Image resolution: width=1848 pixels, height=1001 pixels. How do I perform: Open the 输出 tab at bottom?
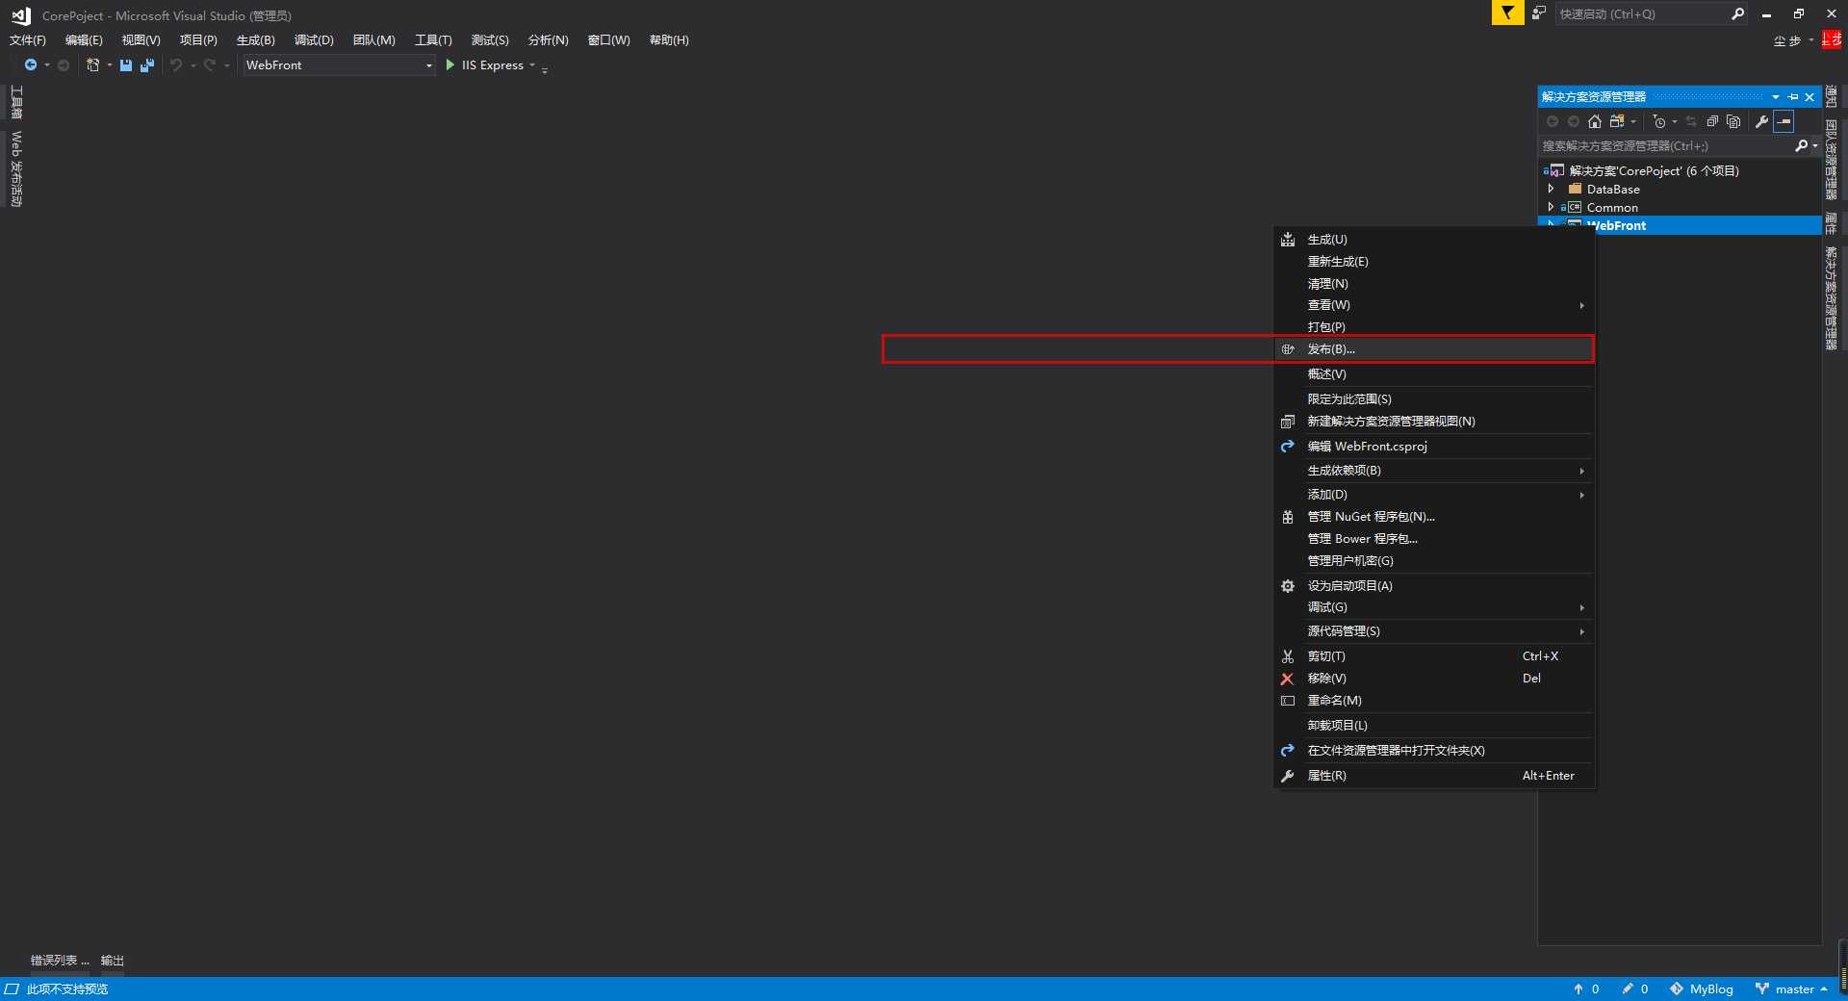pyautogui.click(x=113, y=961)
